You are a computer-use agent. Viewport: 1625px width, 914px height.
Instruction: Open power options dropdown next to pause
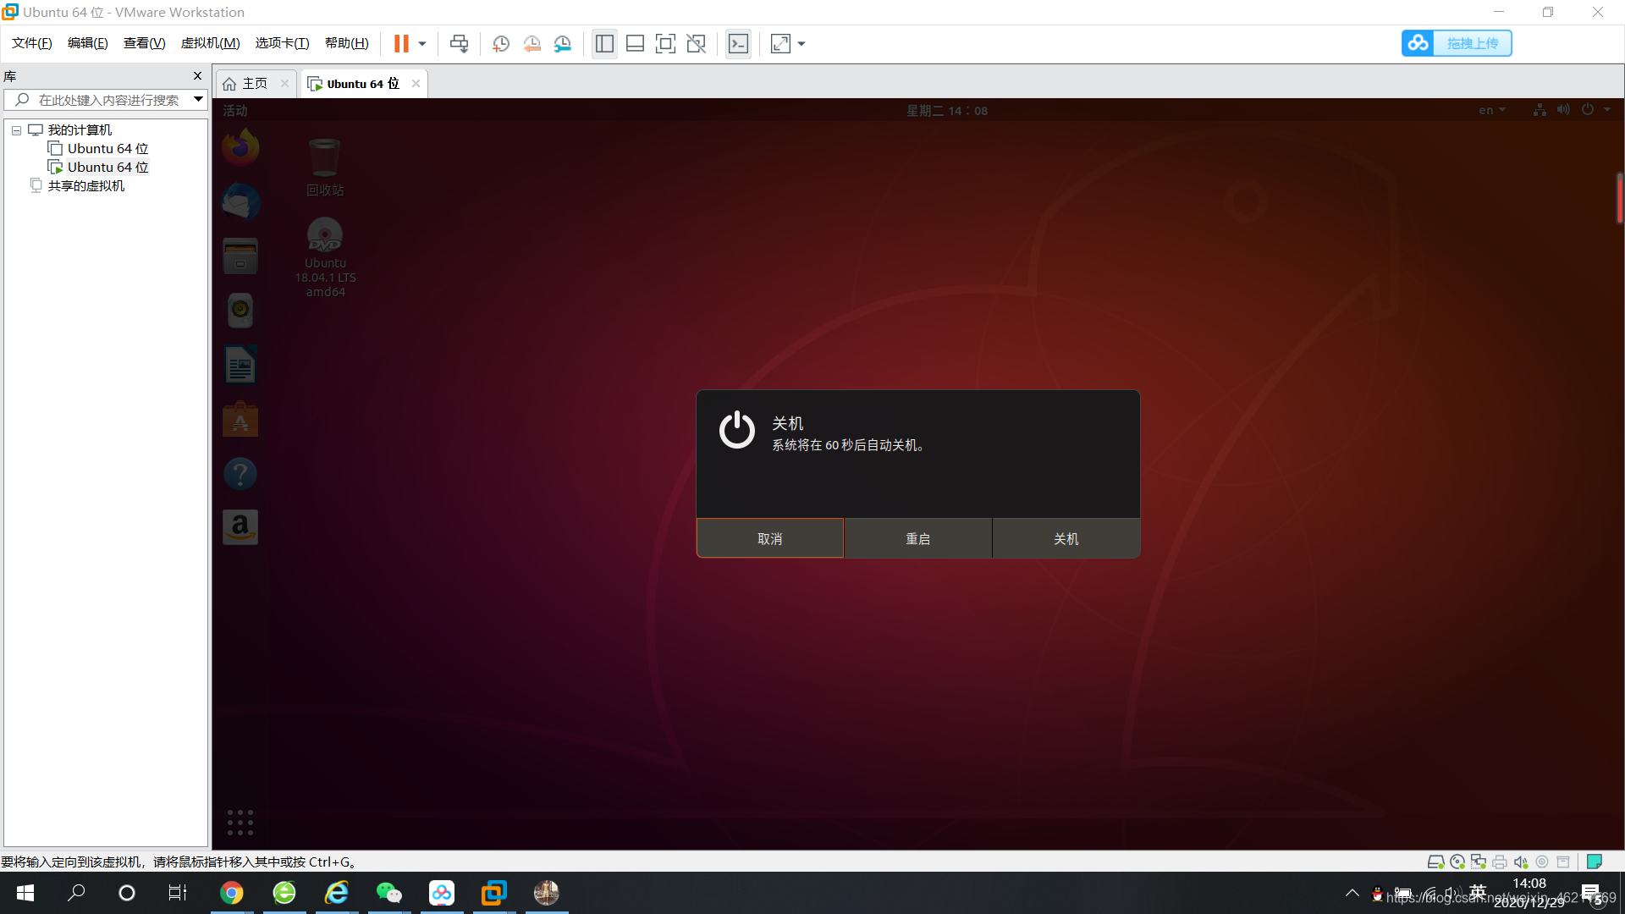pyautogui.click(x=422, y=43)
